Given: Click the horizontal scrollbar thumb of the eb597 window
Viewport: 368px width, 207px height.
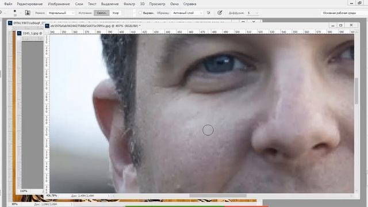Looking at the screenshot, I should (x=218, y=195).
